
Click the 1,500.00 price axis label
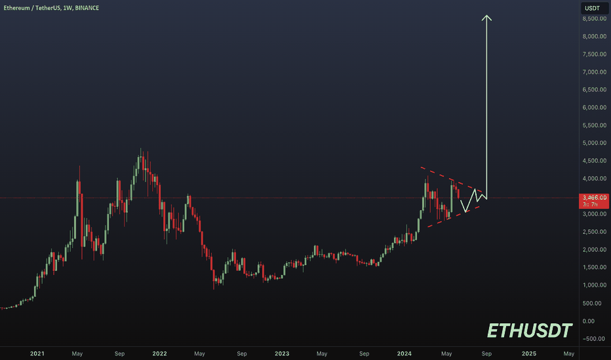[x=594, y=267]
